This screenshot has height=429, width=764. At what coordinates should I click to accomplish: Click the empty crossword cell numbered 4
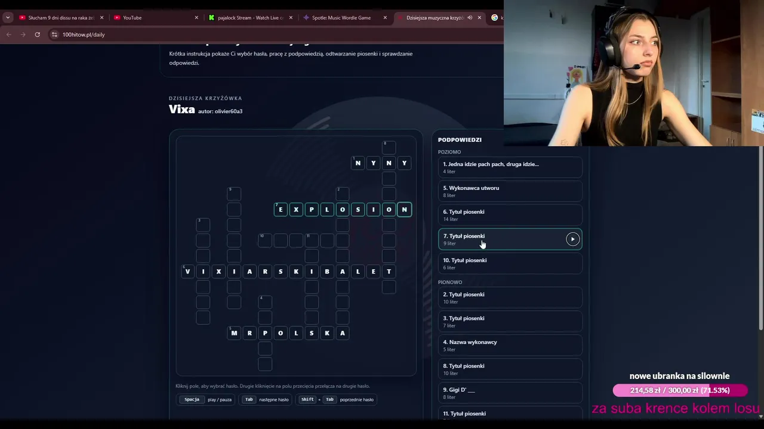265,302
